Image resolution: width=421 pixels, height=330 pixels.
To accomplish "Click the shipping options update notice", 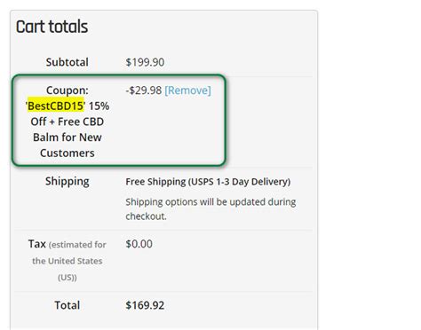I will (210, 208).
